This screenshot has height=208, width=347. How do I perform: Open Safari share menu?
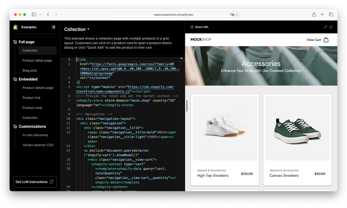314,14
